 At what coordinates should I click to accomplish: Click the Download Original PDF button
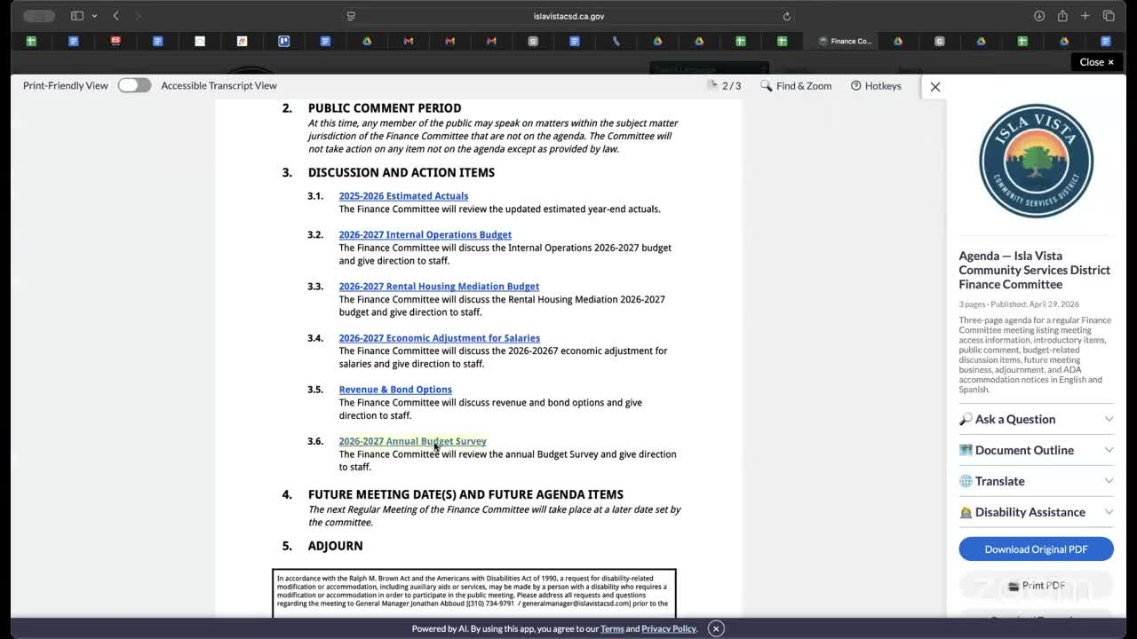click(x=1036, y=549)
